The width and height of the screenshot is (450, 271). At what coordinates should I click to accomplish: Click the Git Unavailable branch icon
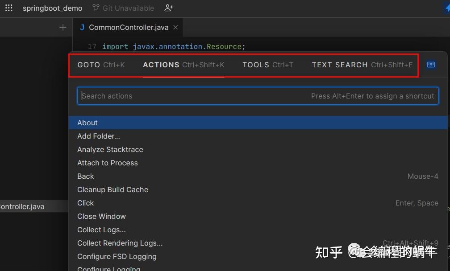(x=95, y=8)
